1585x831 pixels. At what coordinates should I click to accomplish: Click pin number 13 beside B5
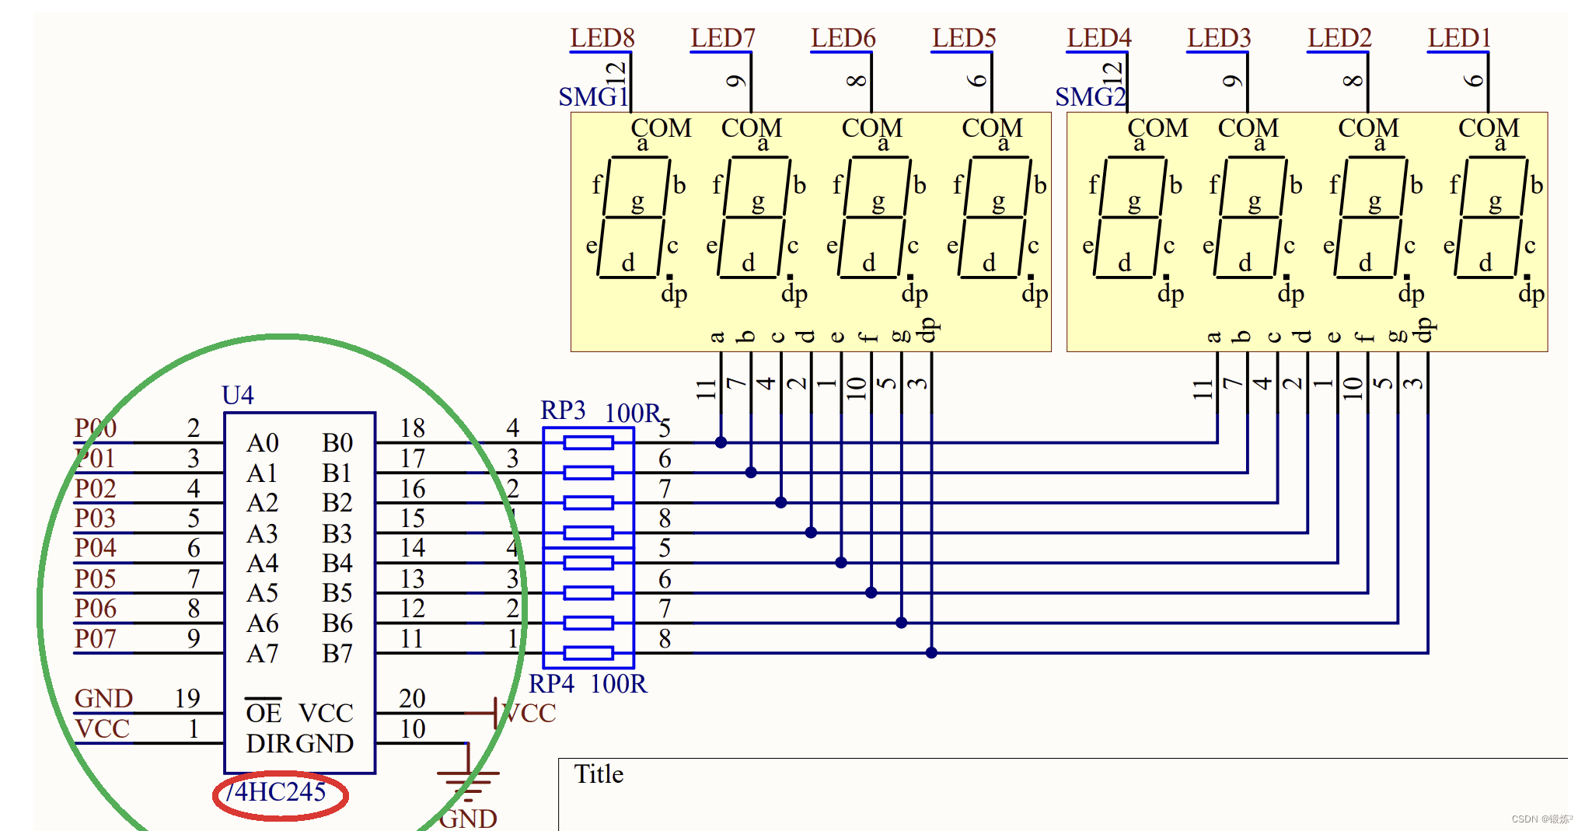(412, 578)
